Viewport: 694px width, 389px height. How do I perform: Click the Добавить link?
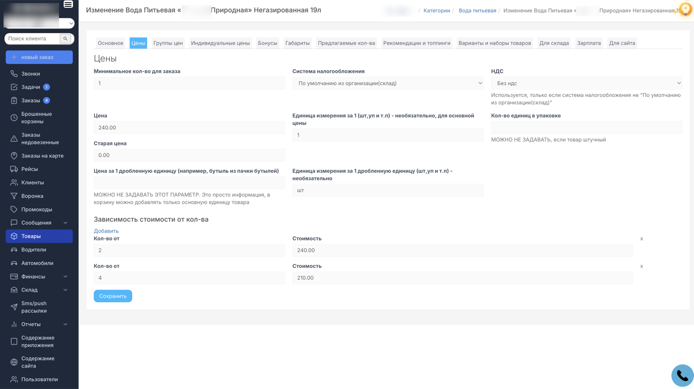[106, 231]
